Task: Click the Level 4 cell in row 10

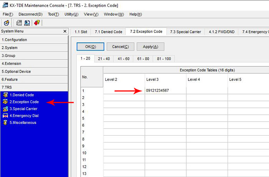Action: [x=207, y=153]
